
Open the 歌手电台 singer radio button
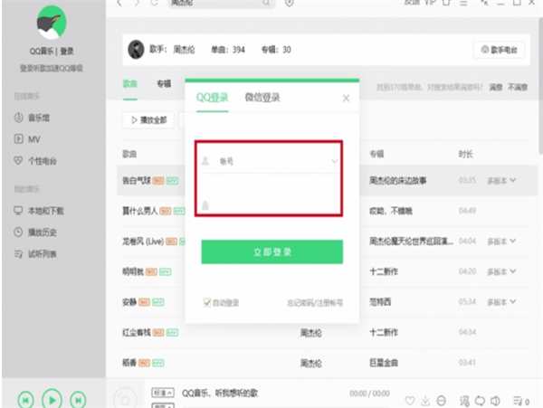tap(499, 50)
